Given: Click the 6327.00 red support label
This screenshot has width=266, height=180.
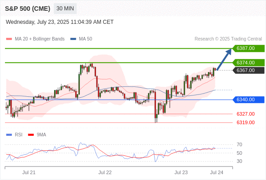Looking at the screenshot, I should pos(245,114).
